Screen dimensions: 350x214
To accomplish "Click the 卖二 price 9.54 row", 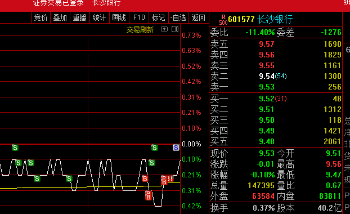I will pos(276,76).
